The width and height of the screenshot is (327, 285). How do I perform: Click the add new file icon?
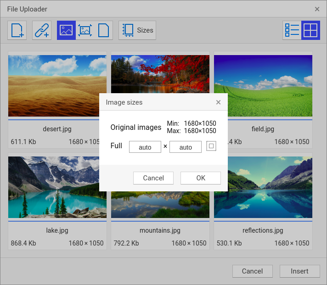[17, 30]
